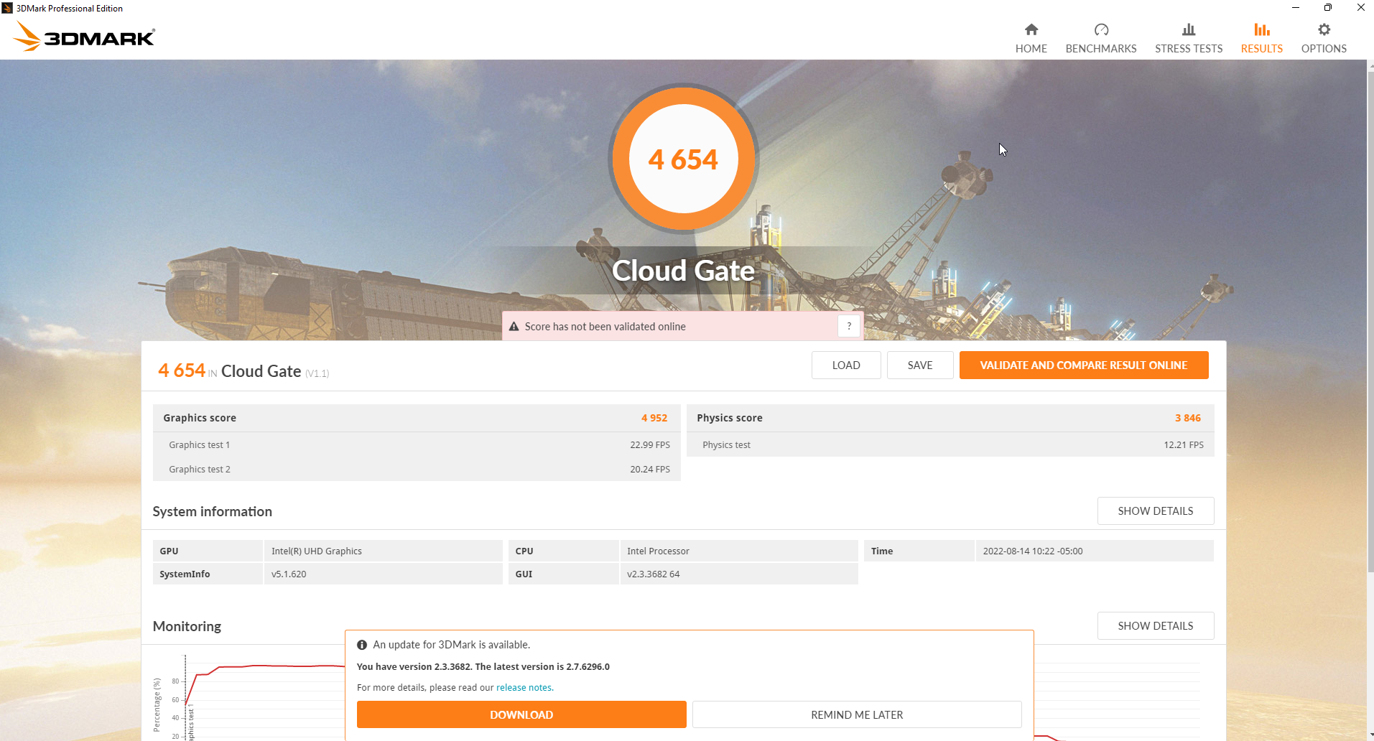This screenshot has width=1374, height=741.
Task: Show details for Monitoring
Action: pyautogui.click(x=1155, y=625)
